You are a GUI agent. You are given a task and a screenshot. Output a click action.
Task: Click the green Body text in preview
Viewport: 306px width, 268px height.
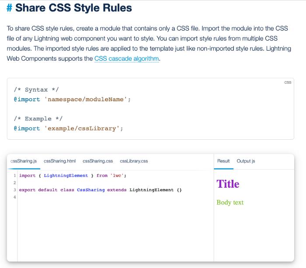tap(230, 203)
